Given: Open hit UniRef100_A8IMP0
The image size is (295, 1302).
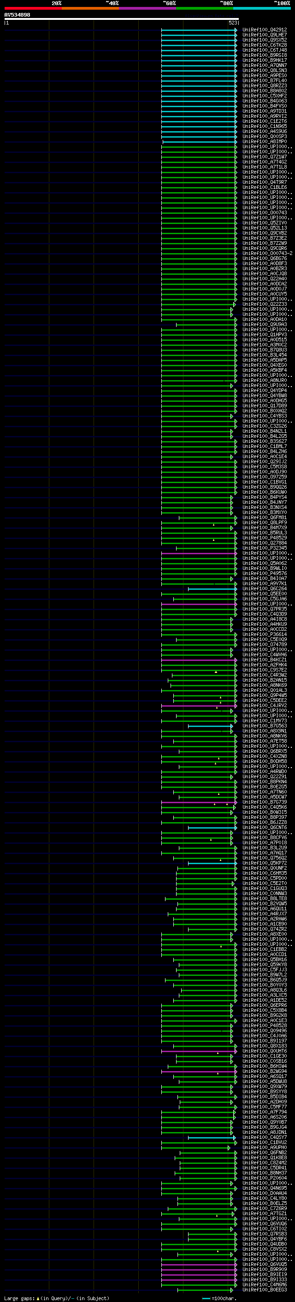Looking at the screenshot, I should pos(264,141).
